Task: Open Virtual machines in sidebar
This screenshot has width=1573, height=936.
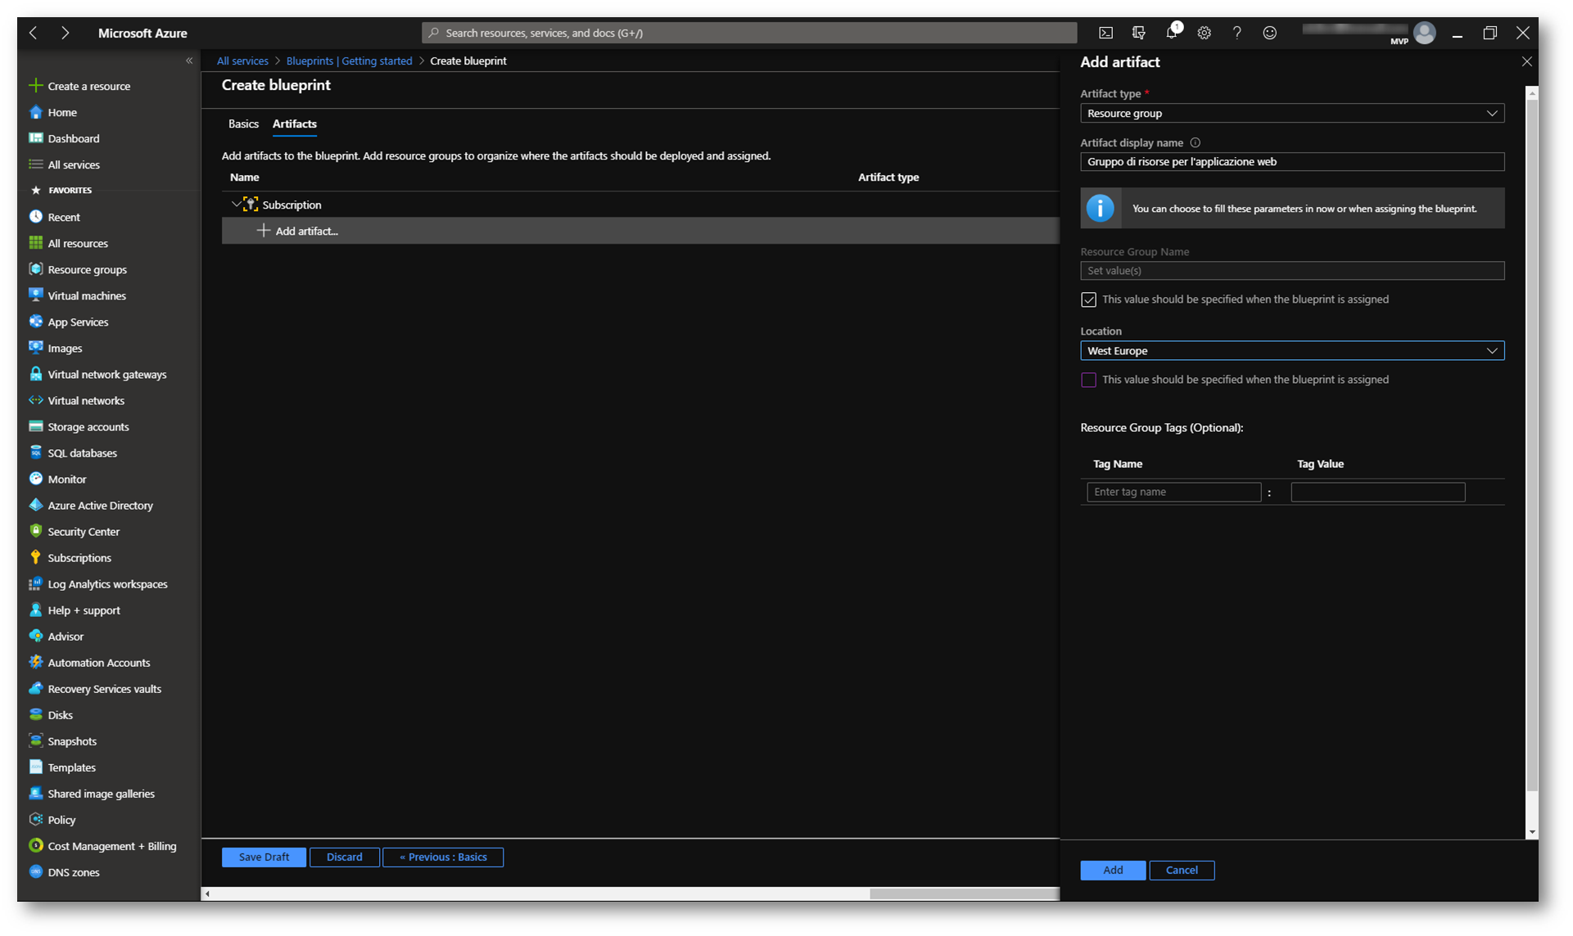Action: [x=86, y=295]
